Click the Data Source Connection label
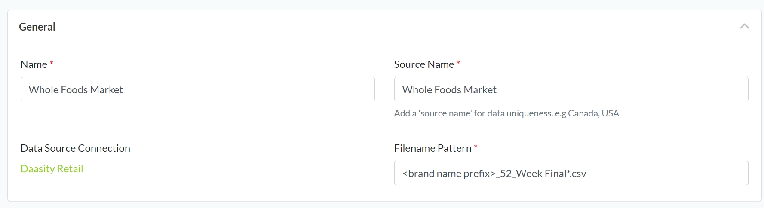This screenshot has width=764, height=208. 75,148
